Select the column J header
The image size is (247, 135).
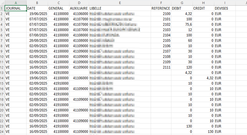[241, 3]
